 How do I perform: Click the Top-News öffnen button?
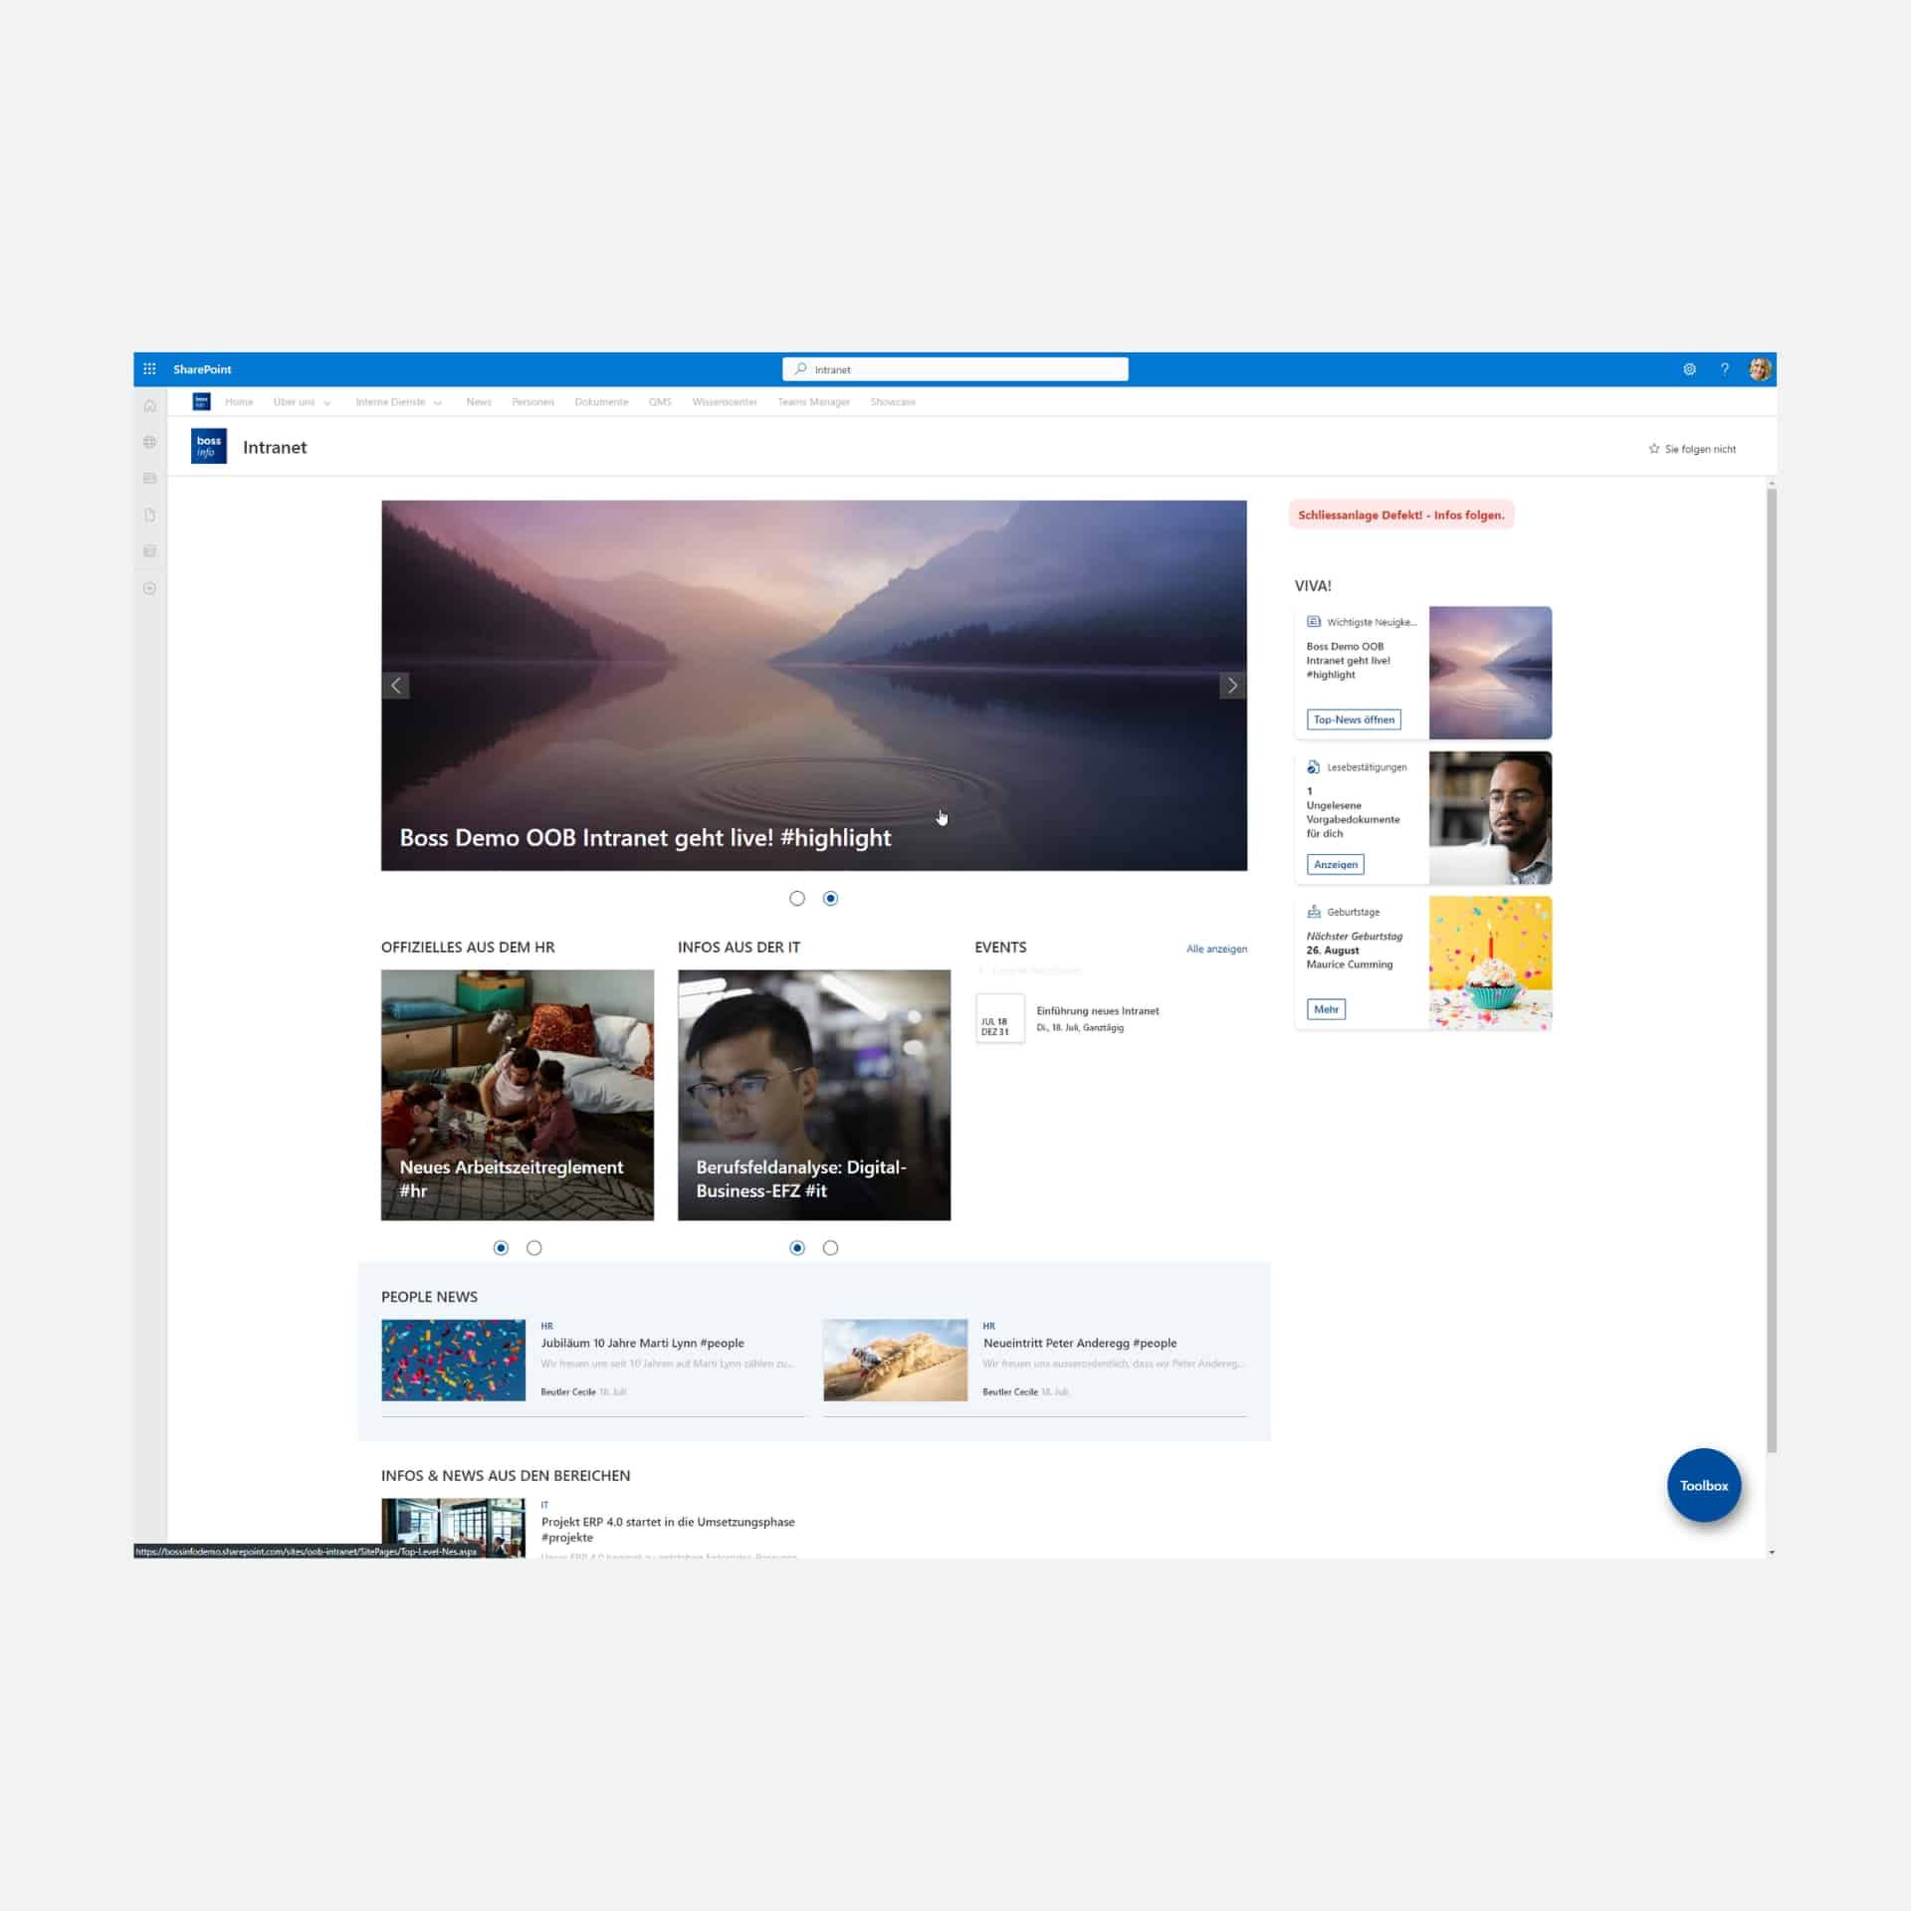point(1354,720)
